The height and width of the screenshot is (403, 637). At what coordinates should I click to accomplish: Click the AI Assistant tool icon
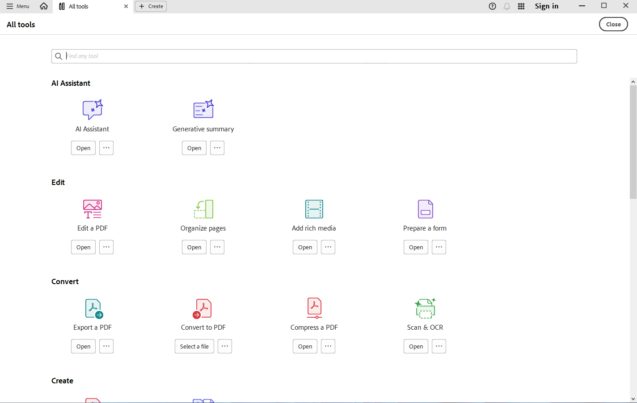pyautogui.click(x=93, y=109)
